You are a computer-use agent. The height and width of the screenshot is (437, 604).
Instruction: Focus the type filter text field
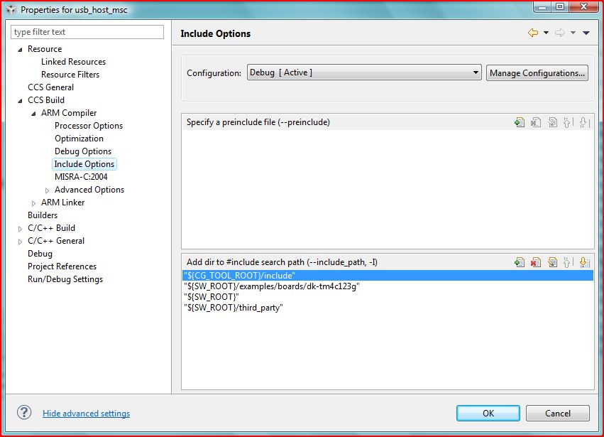[x=87, y=32]
